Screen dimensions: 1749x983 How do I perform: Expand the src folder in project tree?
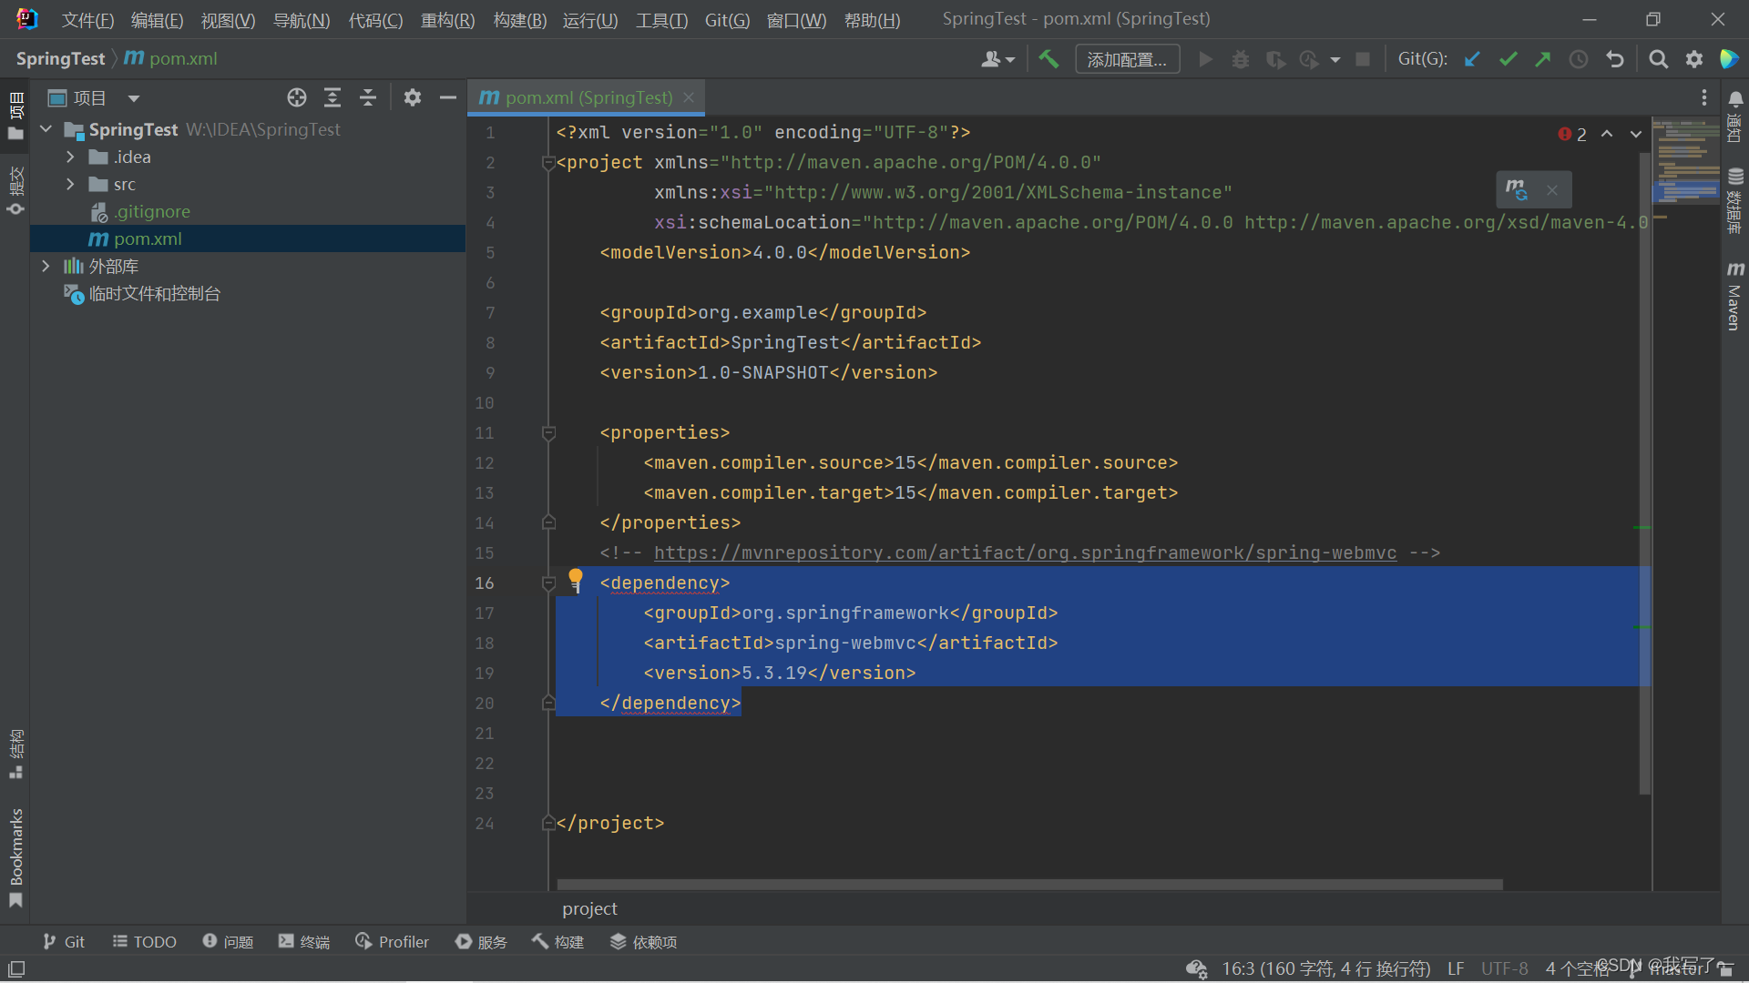pyautogui.click(x=70, y=184)
